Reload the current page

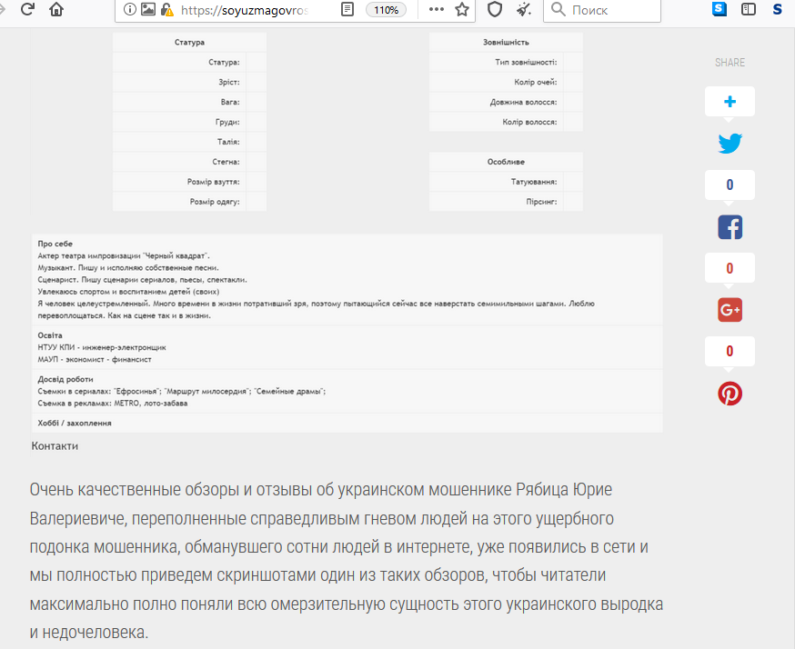click(27, 10)
